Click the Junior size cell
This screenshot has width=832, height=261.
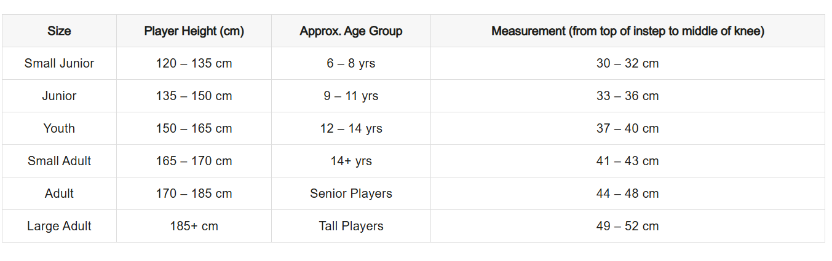coord(59,96)
